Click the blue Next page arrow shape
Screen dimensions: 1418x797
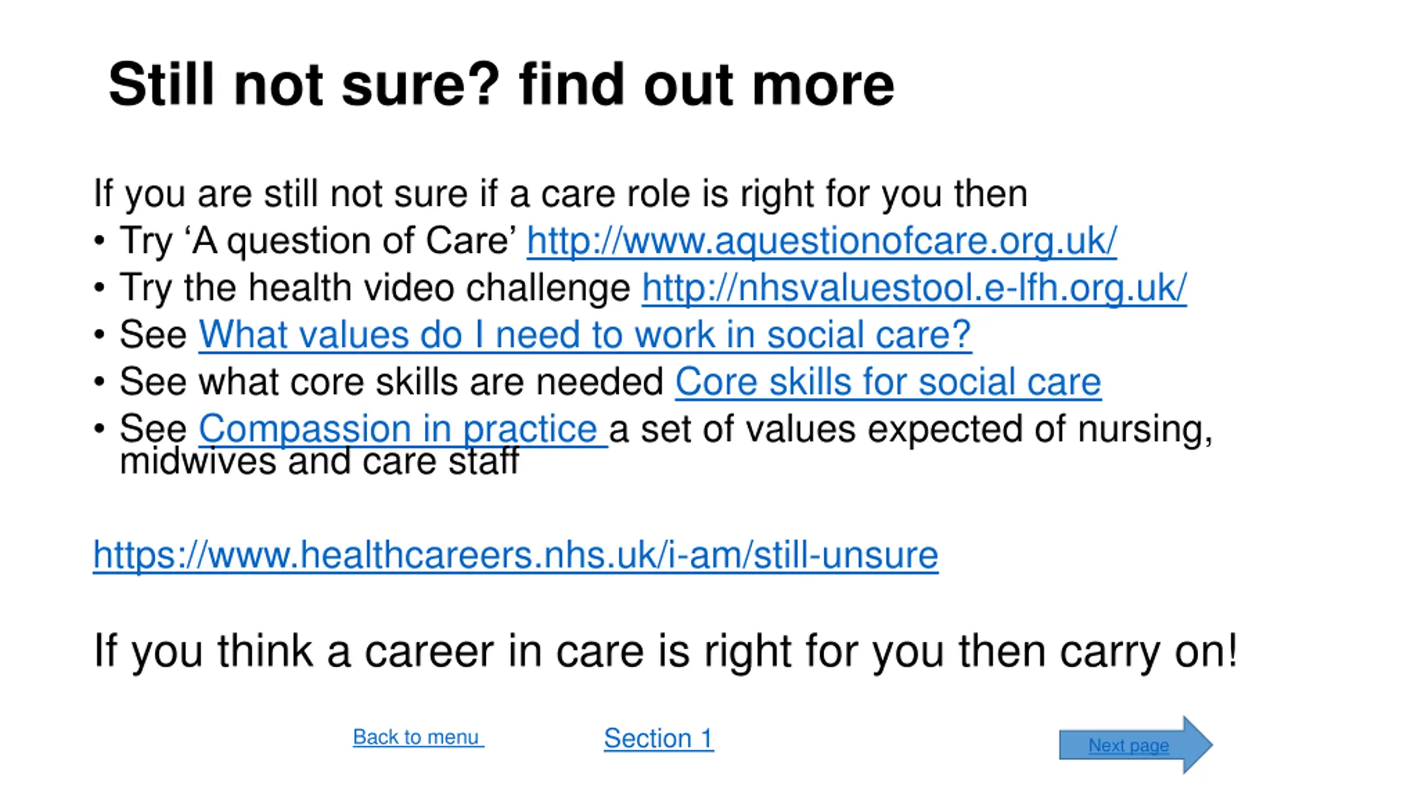click(x=1136, y=744)
